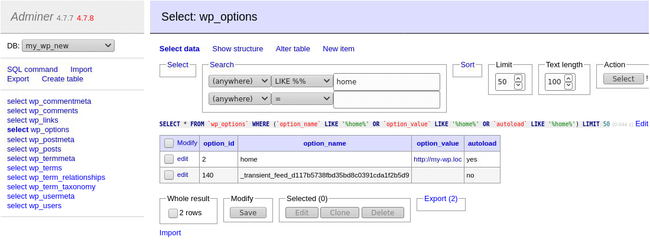650x240 pixels.
Task: Open the DB dropdown showing my_wp_new
Action: [68, 45]
